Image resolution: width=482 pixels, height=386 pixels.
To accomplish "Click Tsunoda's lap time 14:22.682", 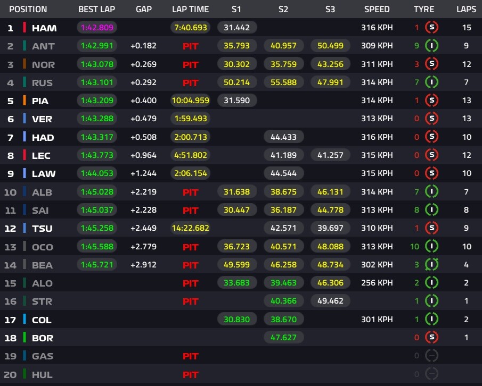I will tap(190, 228).
